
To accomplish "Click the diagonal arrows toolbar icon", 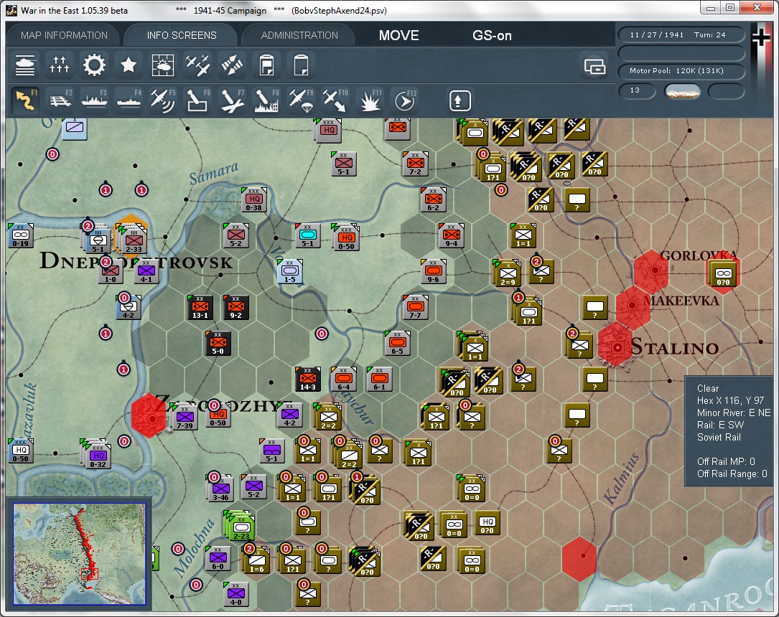I will 232,65.
